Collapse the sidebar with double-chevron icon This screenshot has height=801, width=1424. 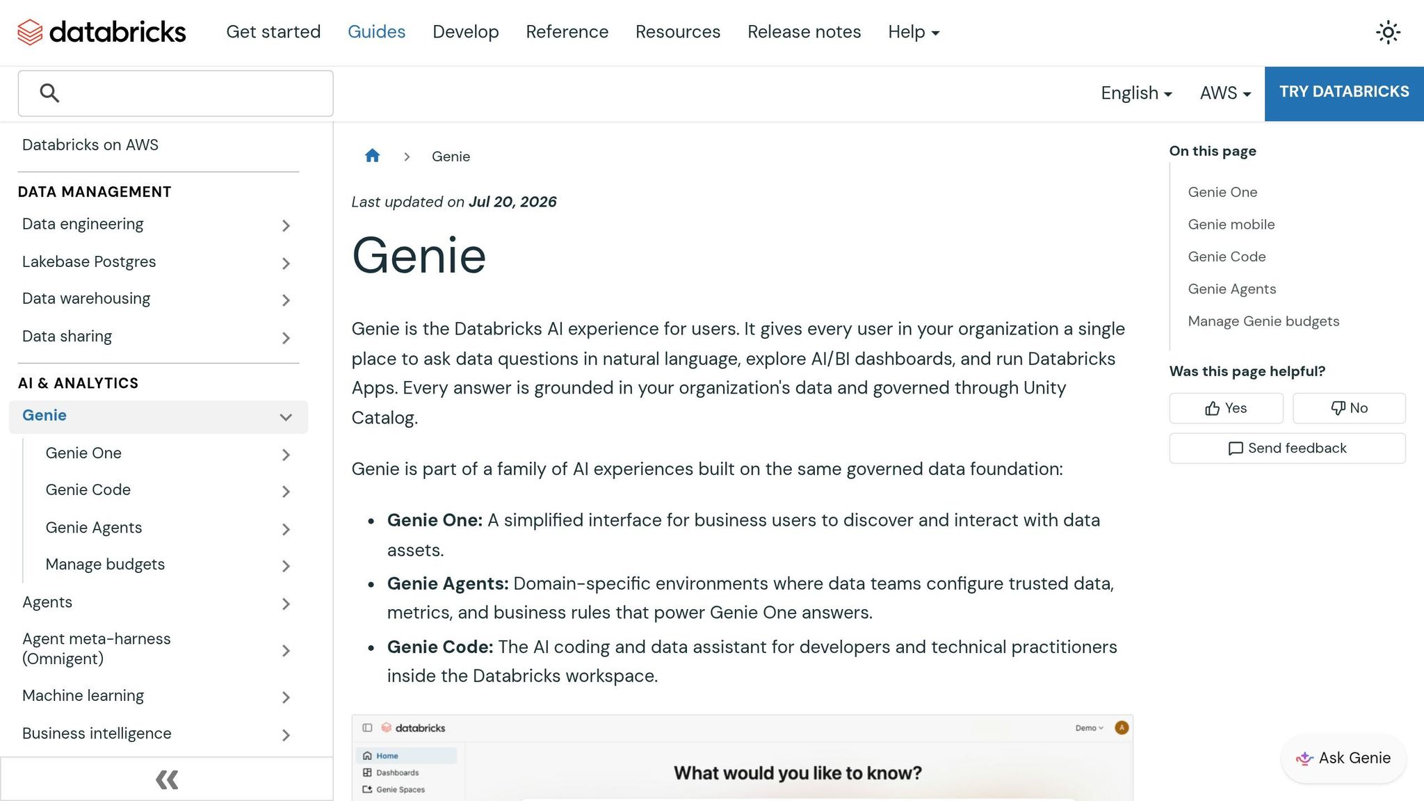167,779
